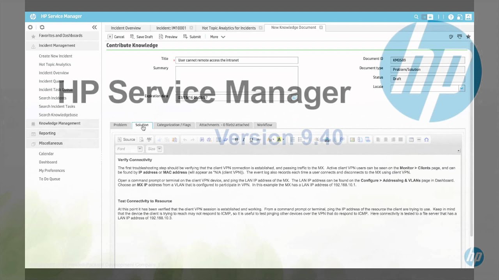Open the notifications bell icon
Image resolution: width=499 pixels, height=280 pixels.
point(460,17)
